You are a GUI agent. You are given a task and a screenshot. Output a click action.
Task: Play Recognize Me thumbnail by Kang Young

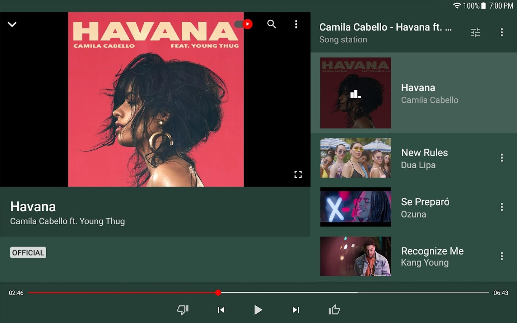pyautogui.click(x=355, y=256)
